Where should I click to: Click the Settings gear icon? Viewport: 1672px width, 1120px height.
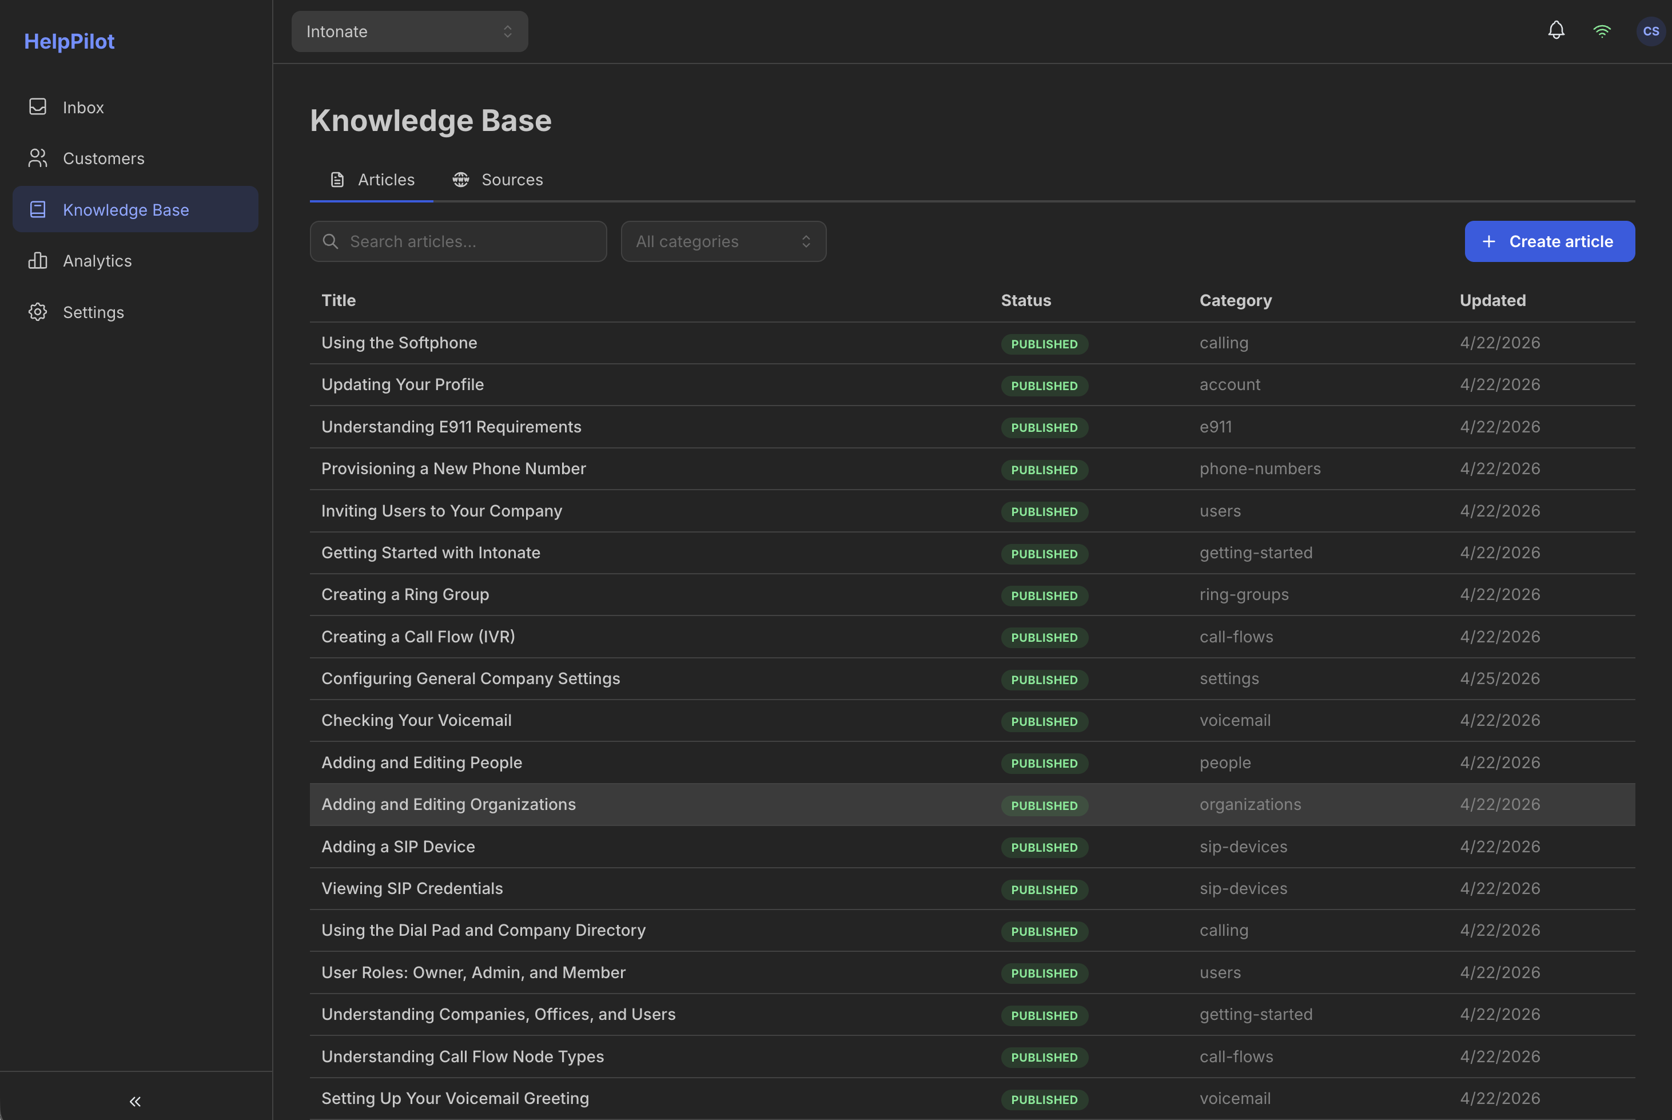pyautogui.click(x=38, y=312)
